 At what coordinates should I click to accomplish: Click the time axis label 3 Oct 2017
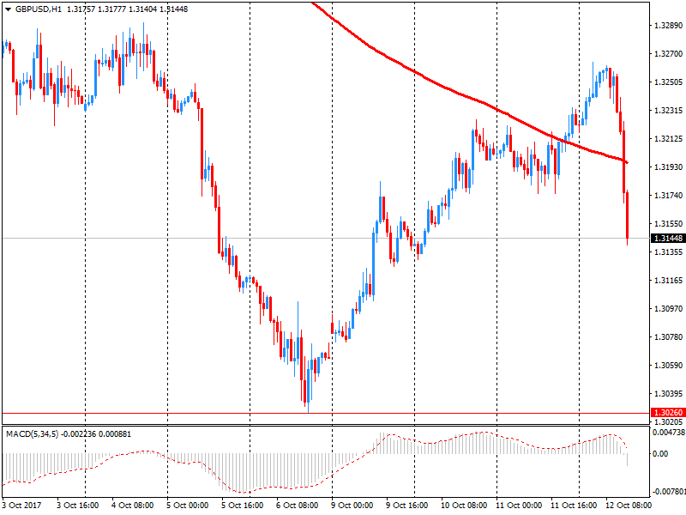pos(22,505)
